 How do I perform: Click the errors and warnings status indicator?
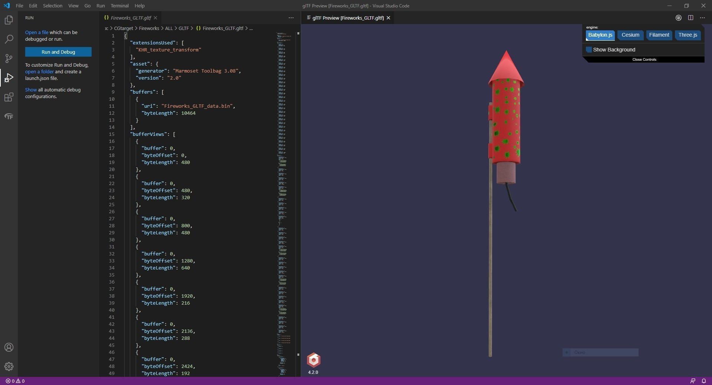[x=15, y=381]
